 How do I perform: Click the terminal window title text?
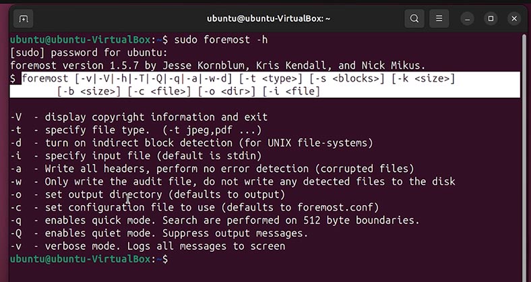269,18
